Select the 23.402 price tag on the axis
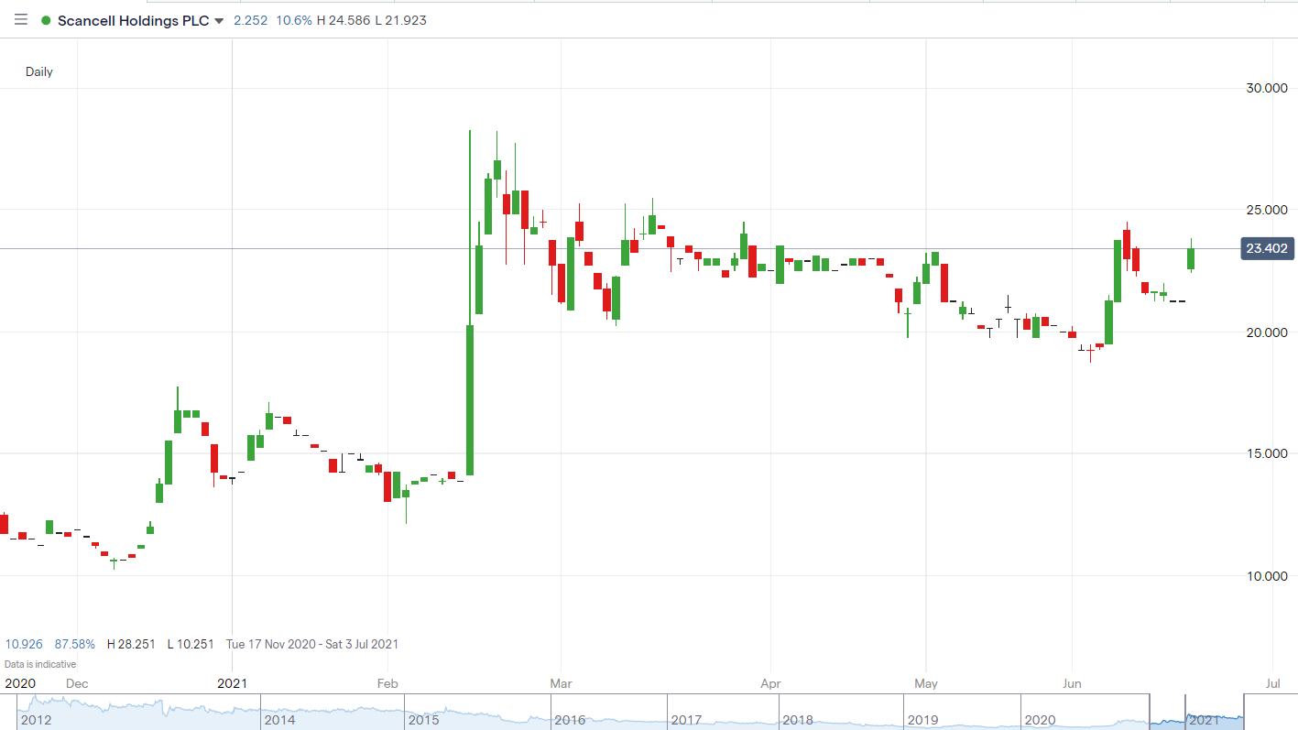 (1267, 247)
